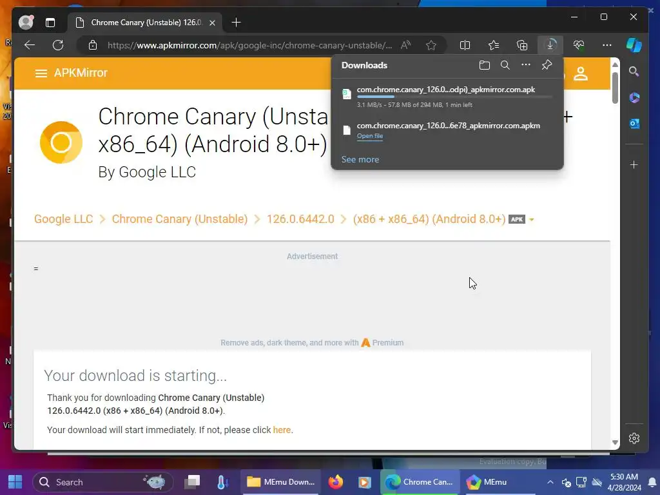Image resolution: width=660 pixels, height=495 pixels.
Task: Launch Firefox from taskbar
Action: click(x=335, y=482)
